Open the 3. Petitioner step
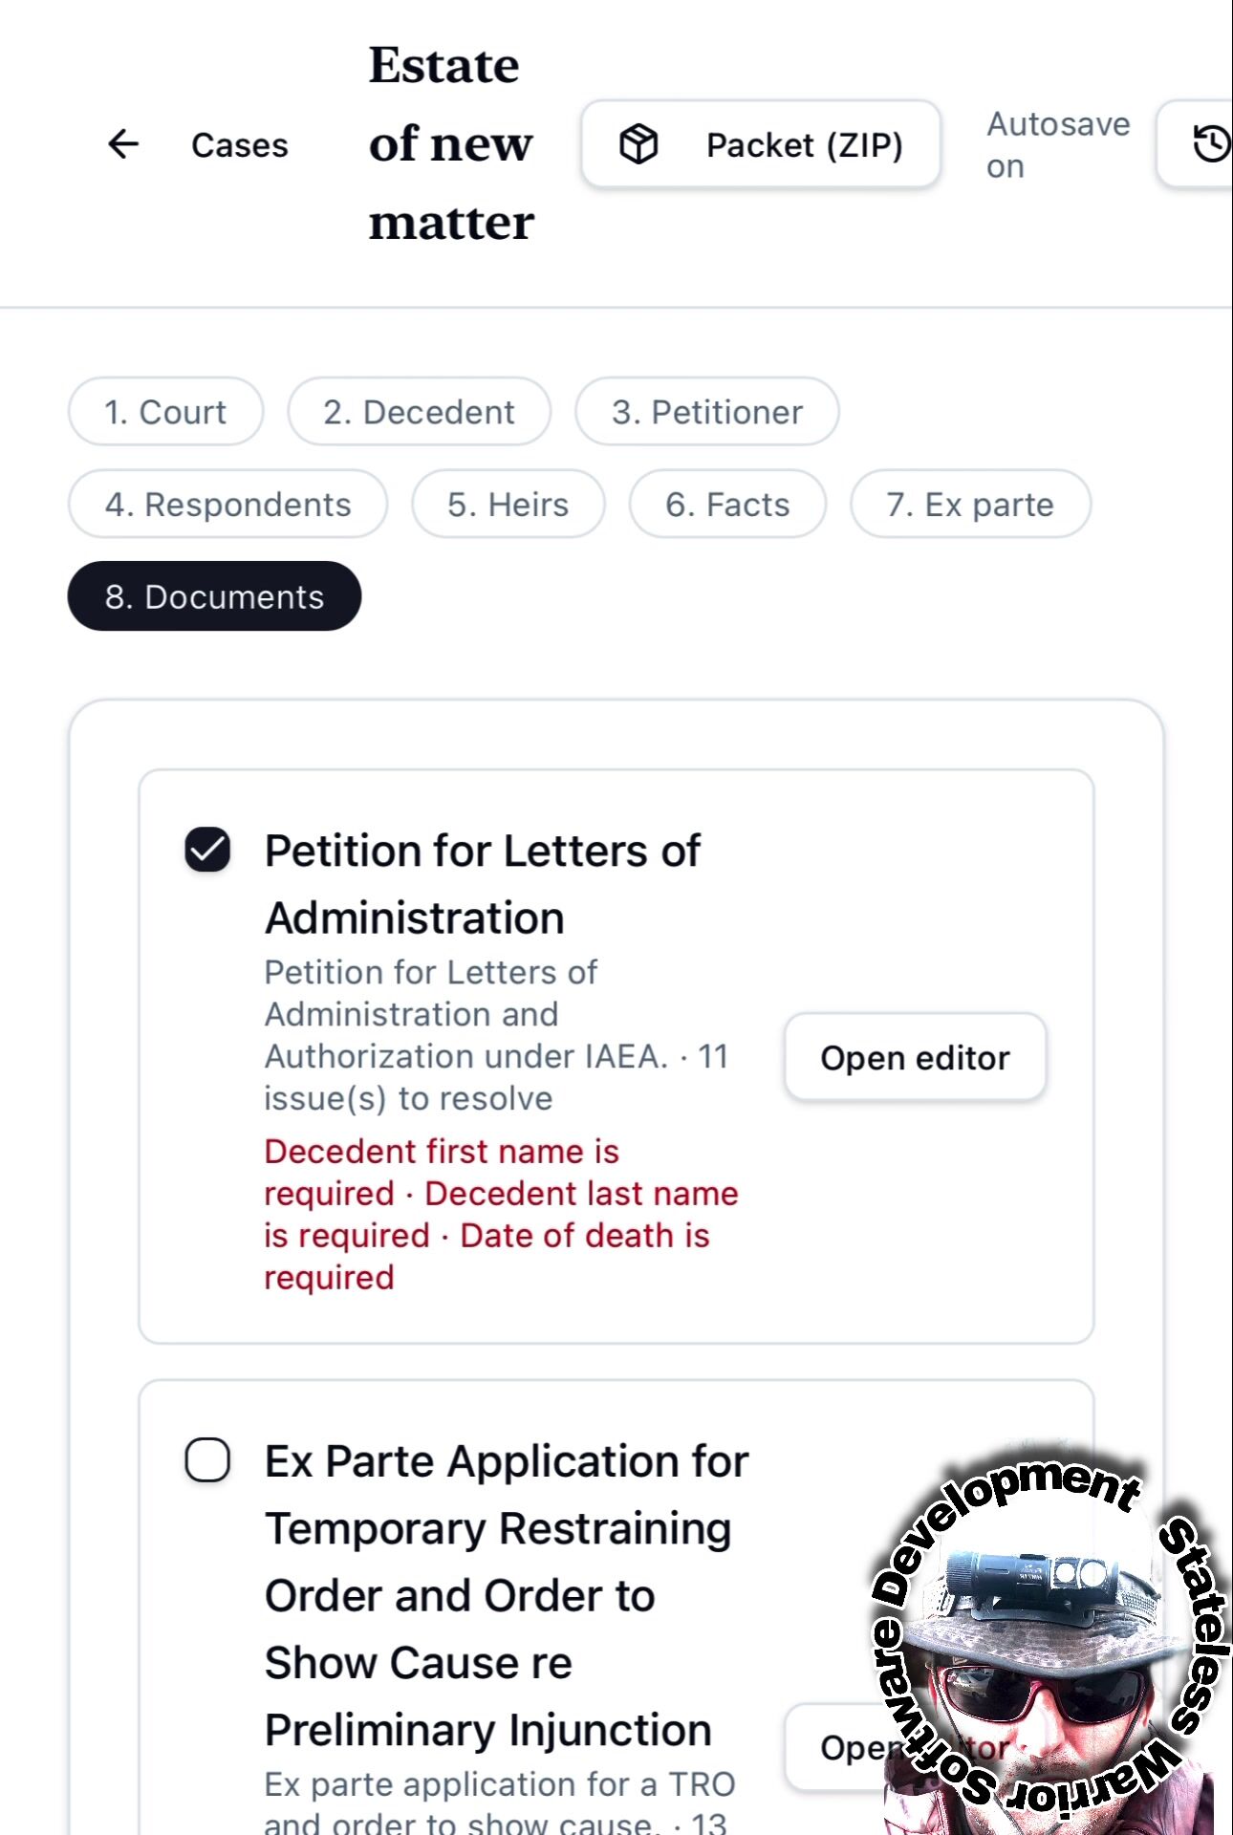This screenshot has height=1835, width=1233. [x=707, y=411]
